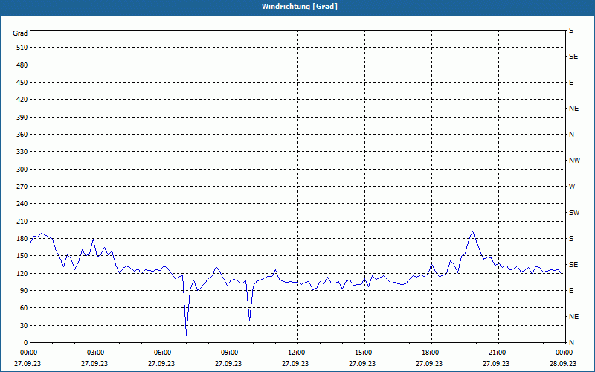This screenshot has width=595, height=372.
Task: Click the blue line's peak before 21:00
Action: (x=472, y=231)
